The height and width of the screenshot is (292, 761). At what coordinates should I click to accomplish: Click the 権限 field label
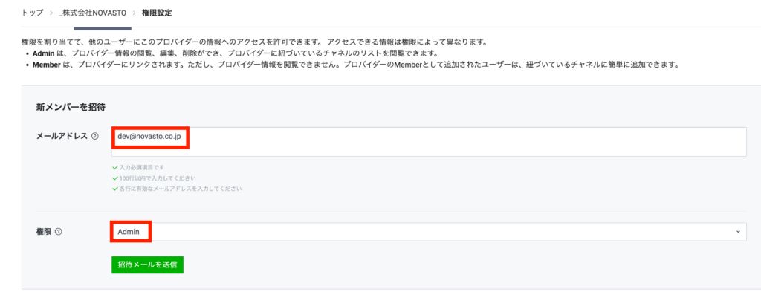click(x=44, y=232)
